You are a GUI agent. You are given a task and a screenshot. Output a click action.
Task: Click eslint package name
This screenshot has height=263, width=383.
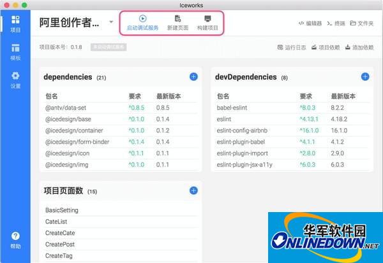224,119
